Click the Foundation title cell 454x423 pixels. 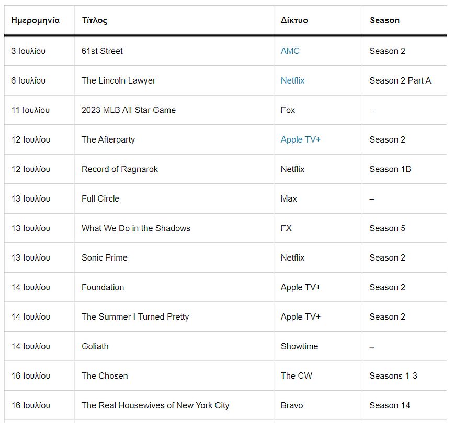click(103, 287)
